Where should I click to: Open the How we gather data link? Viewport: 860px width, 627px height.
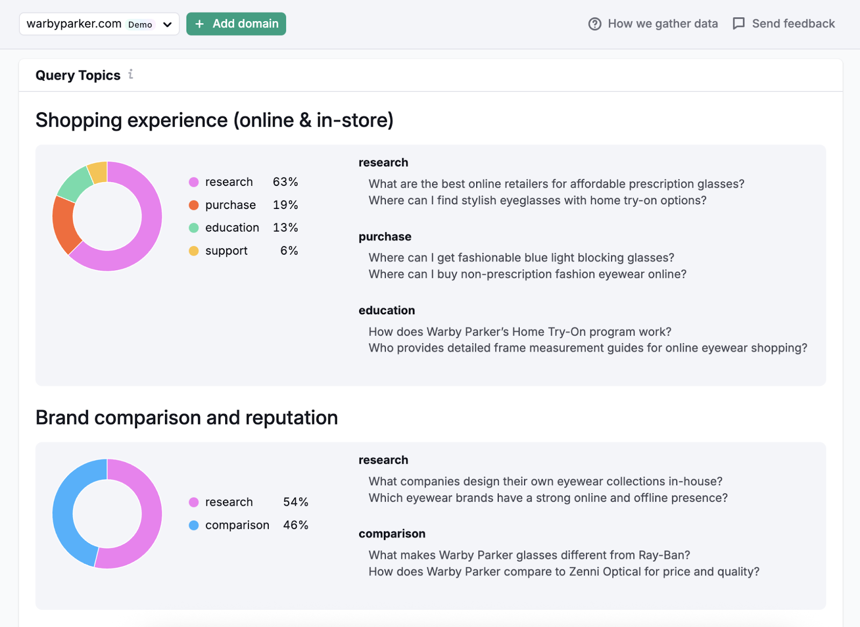pos(662,24)
